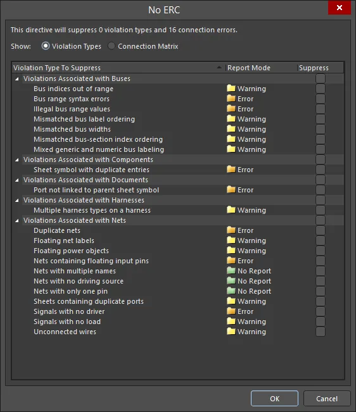Click the Warning folder icon for Bus indices out of range

coord(231,89)
